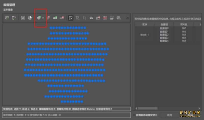This screenshot has width=204, height=120.
Task: Enable the auto-submit after apply checkbox
Action: click(134, 115)
